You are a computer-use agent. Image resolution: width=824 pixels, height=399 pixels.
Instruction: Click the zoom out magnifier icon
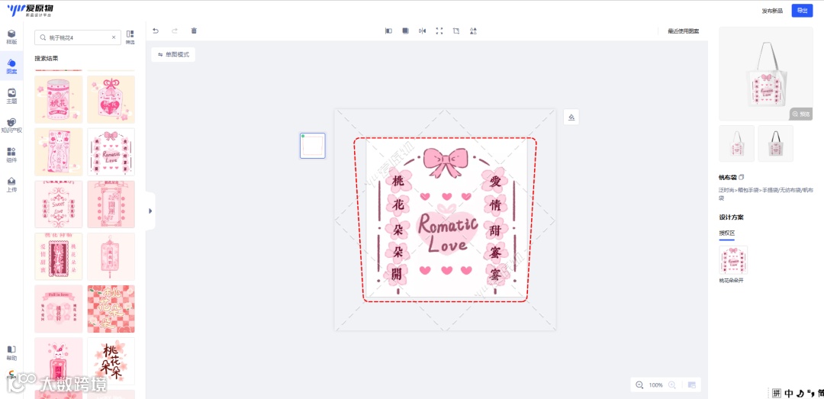pyautogui.click(x=639, y=385)
